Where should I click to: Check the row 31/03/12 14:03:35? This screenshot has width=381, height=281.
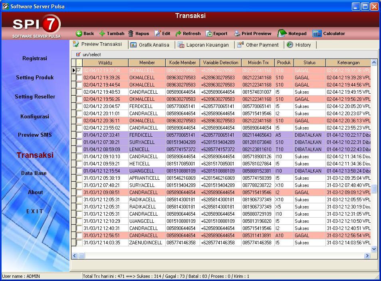[x=79, y=243]
